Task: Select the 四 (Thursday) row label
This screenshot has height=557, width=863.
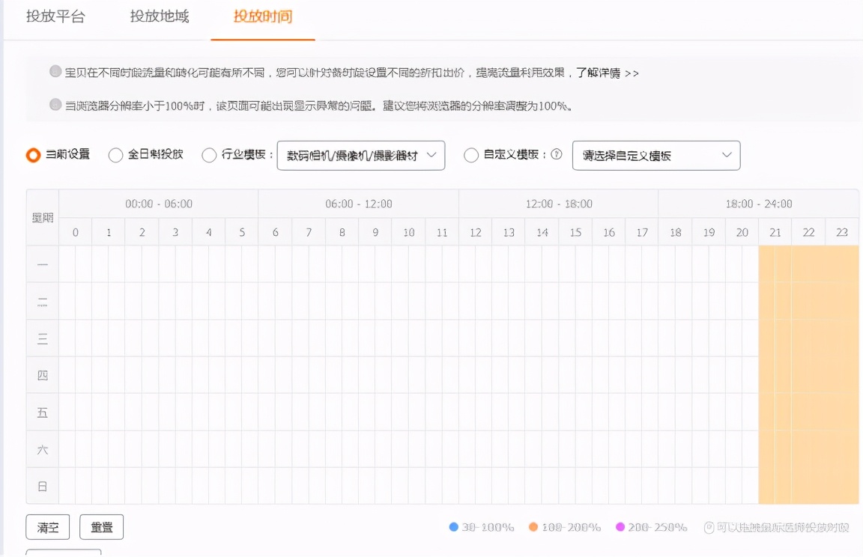Action: click(x=43, y=375)
